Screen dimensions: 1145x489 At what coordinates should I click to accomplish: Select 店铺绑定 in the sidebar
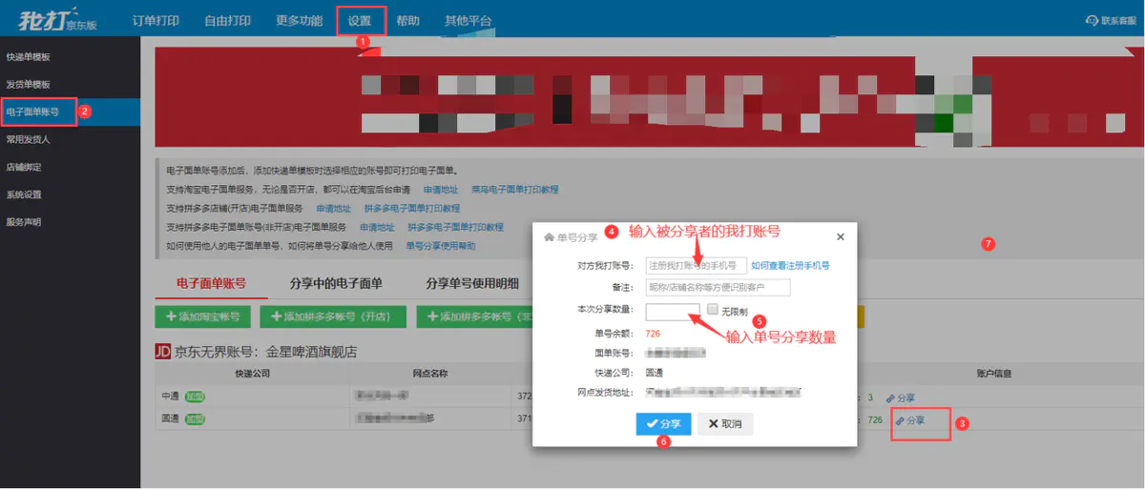70,167
